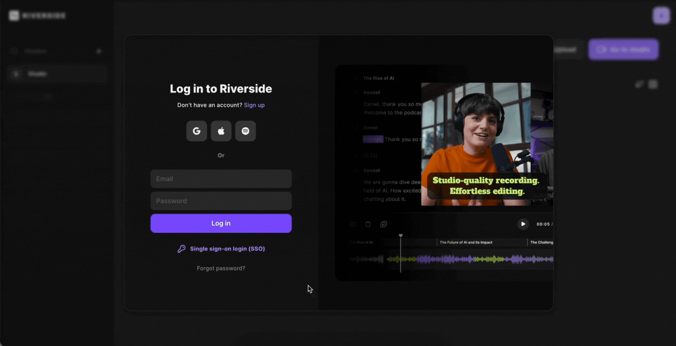Open the Forgot password? link
676x346 pixels.
tap(221, 268)
